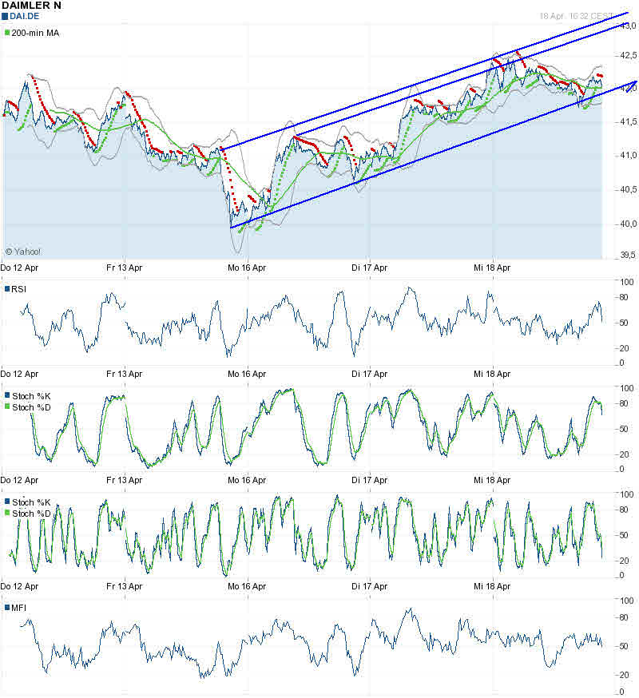Click the blue MFI legend square
The width and height of the screenshot is (639, 698).
pyautogui.click(x=7, y=608)
